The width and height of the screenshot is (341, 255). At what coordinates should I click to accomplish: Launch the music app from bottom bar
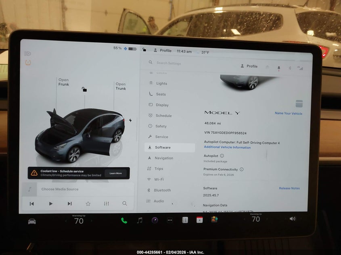click(x=140, y=220)
